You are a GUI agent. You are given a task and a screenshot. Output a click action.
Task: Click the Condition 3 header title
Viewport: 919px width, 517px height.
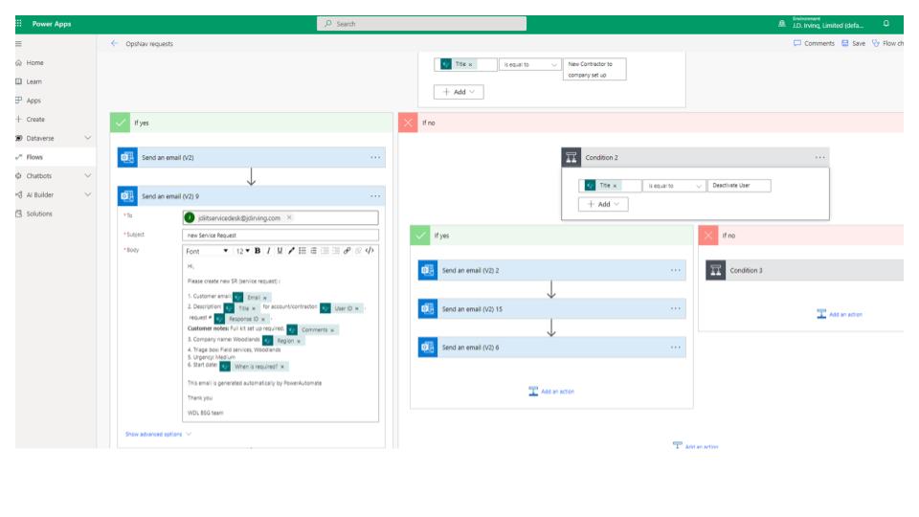coord(746,271)
